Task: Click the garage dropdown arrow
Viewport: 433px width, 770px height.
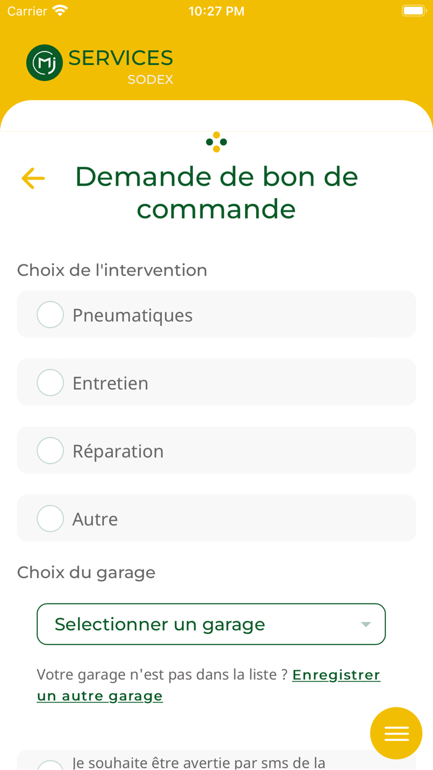Action: click(366, 624)
